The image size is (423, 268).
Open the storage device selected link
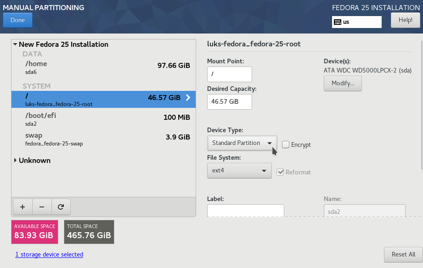pos(49,254)
